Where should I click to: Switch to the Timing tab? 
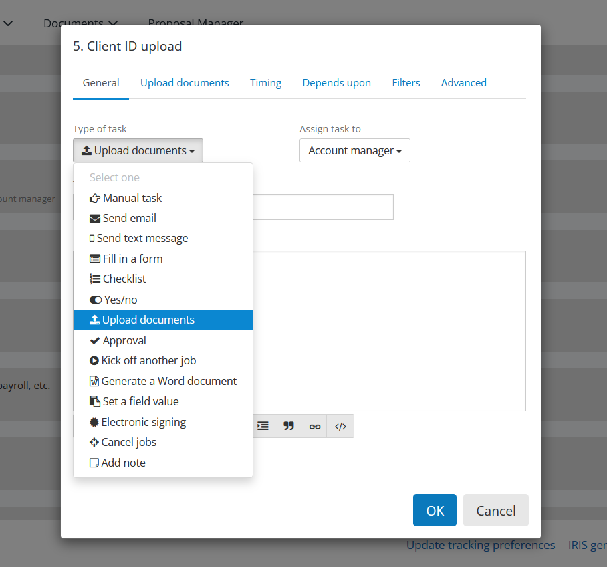click(x=265, y=83)
